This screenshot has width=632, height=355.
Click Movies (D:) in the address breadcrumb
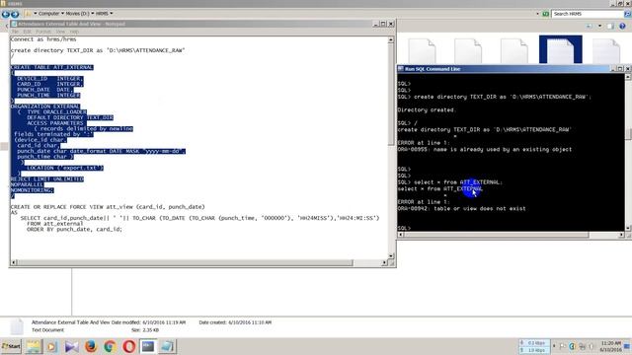point(77,14)
